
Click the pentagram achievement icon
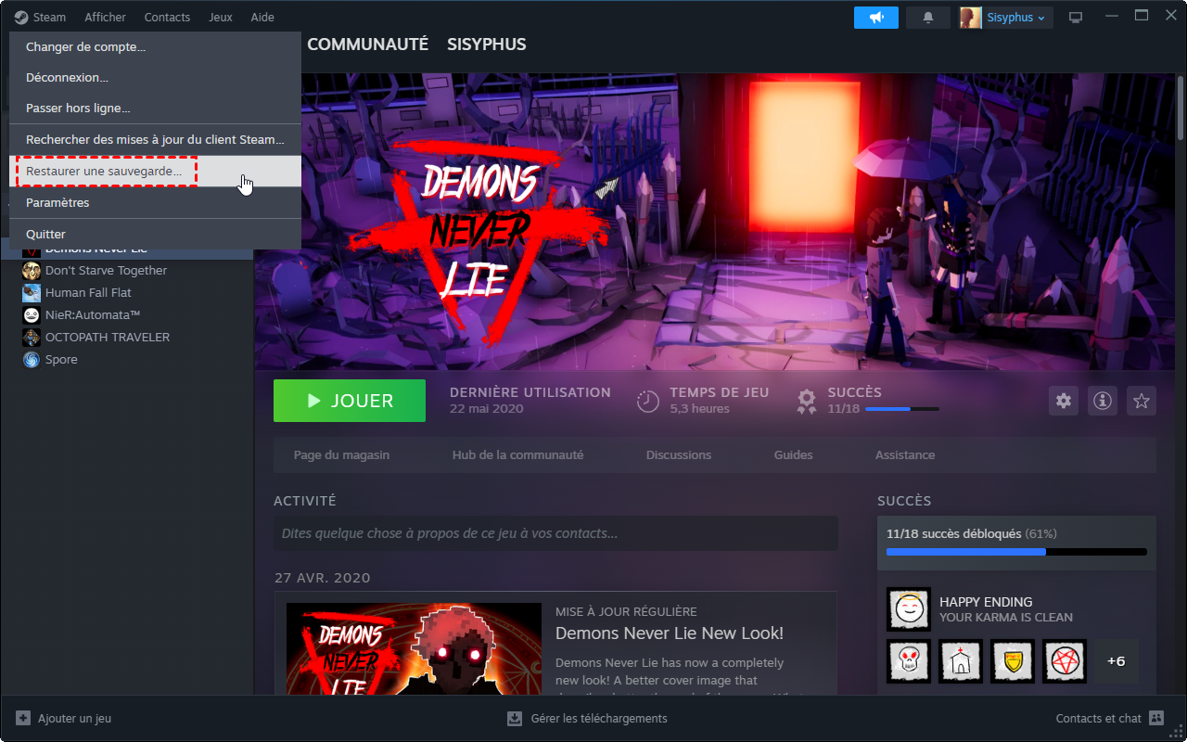click(1065, 661)
